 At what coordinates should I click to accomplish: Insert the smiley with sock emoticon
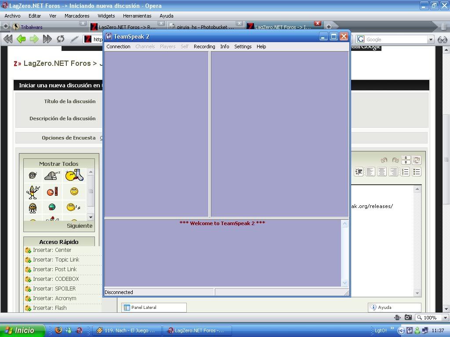[74, 176]
